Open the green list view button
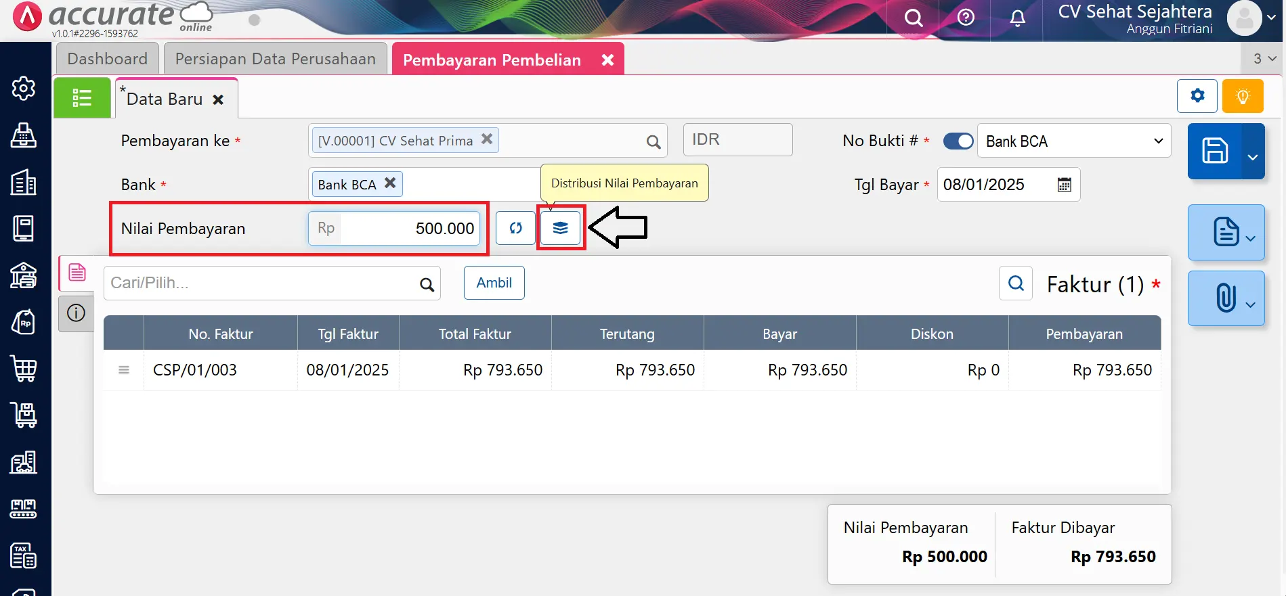This screenshot has height=596, width=1286. tap(82, 98)
